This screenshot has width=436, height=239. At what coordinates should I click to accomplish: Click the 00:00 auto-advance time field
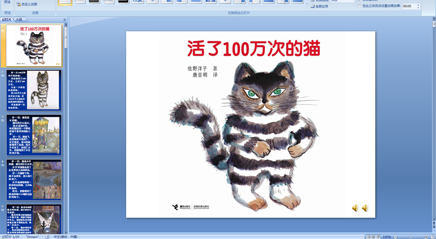pos(409,6)
